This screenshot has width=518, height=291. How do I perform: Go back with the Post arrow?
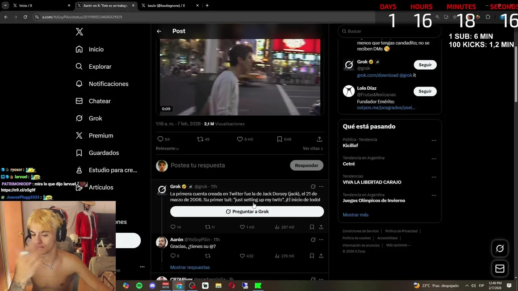(x=159, y=31)
